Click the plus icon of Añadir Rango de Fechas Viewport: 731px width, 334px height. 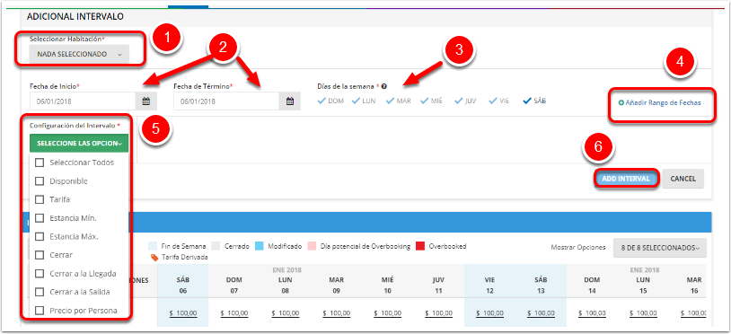[x=621, y=103]
